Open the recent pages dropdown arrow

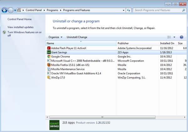pyautogui.click(x=15, y=10)
